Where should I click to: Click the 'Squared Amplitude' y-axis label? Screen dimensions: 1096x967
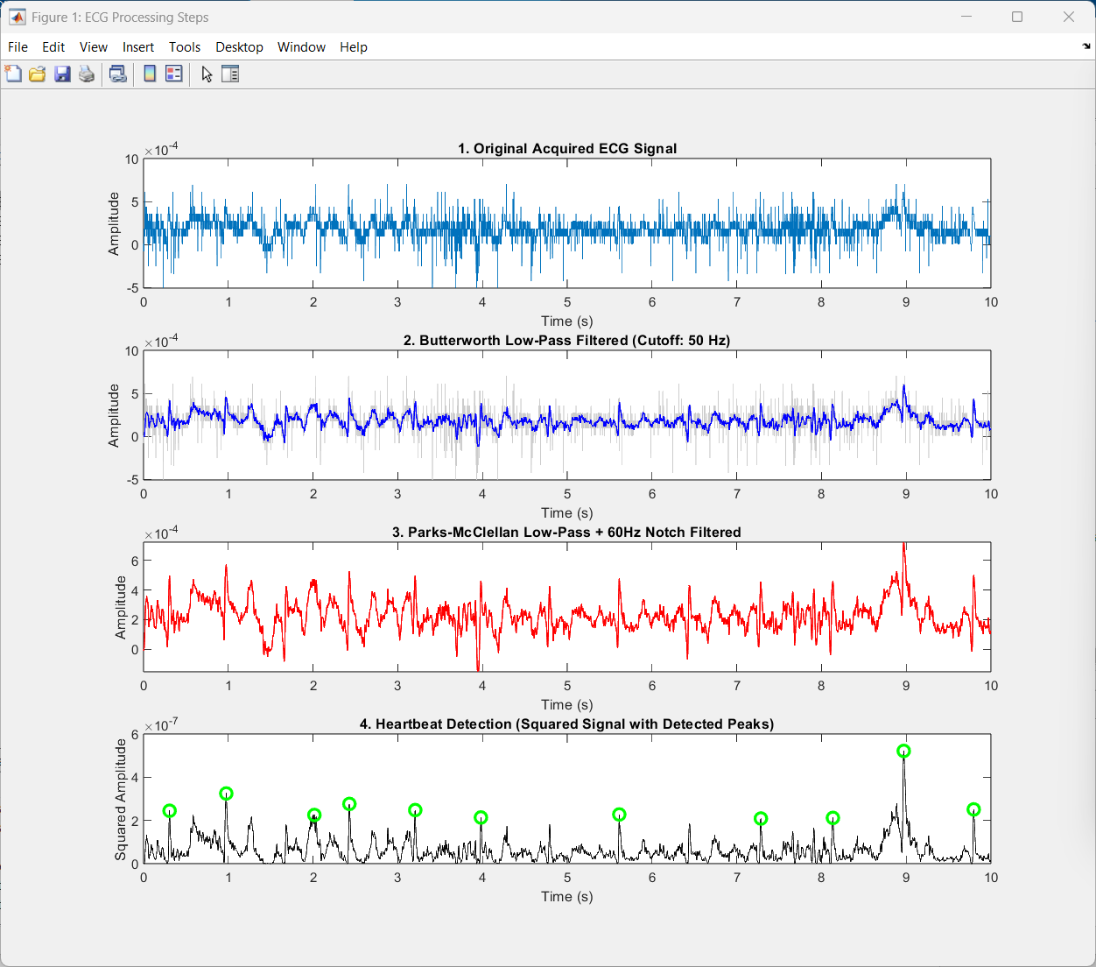point(121,799)
